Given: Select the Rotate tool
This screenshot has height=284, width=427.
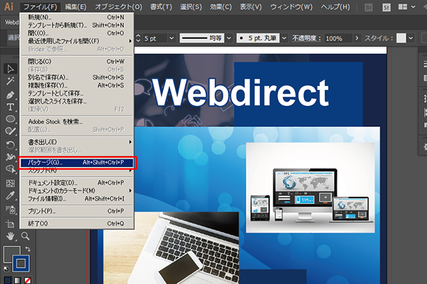Looking at the screenshot, I should tap(11, 145).
